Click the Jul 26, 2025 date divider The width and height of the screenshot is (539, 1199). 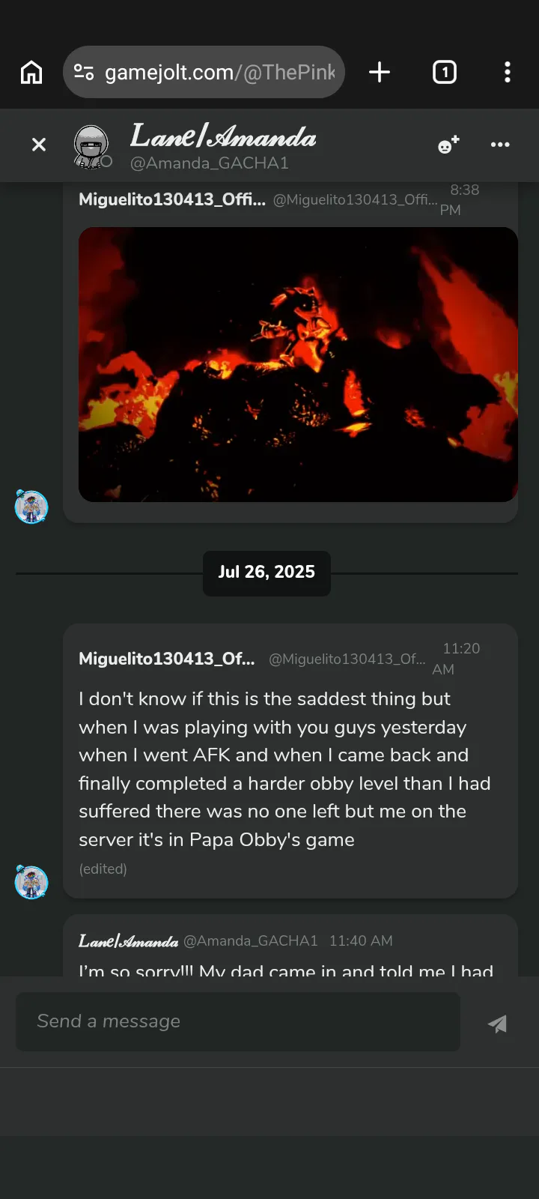[x=267, y=573]
